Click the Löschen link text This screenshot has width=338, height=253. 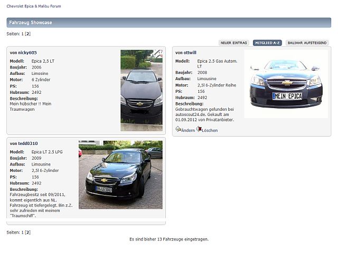pos(210,130)
